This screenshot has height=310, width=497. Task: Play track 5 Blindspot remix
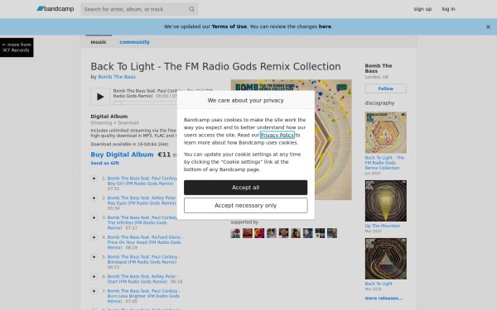(x=94, y=257)
